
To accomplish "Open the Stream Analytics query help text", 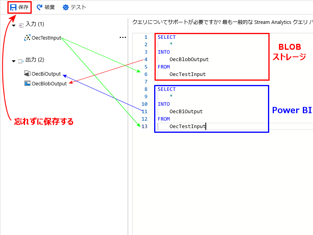I will click(x=222, y=22).
